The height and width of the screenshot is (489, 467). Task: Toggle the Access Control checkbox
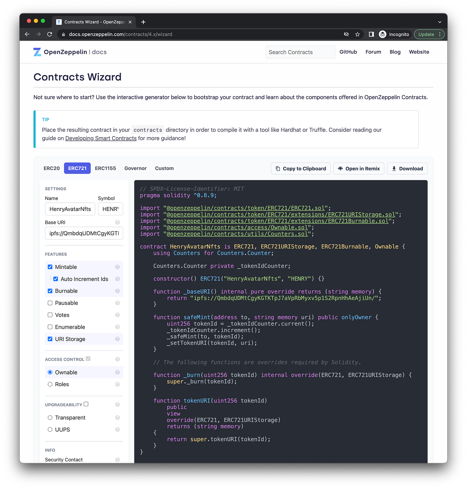pos(88,359)
